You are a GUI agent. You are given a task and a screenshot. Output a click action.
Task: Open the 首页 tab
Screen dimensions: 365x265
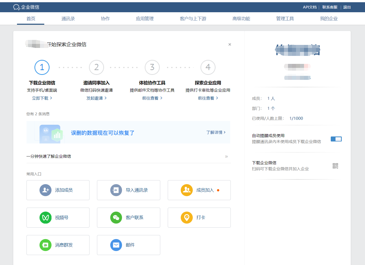tap(31, 19)
